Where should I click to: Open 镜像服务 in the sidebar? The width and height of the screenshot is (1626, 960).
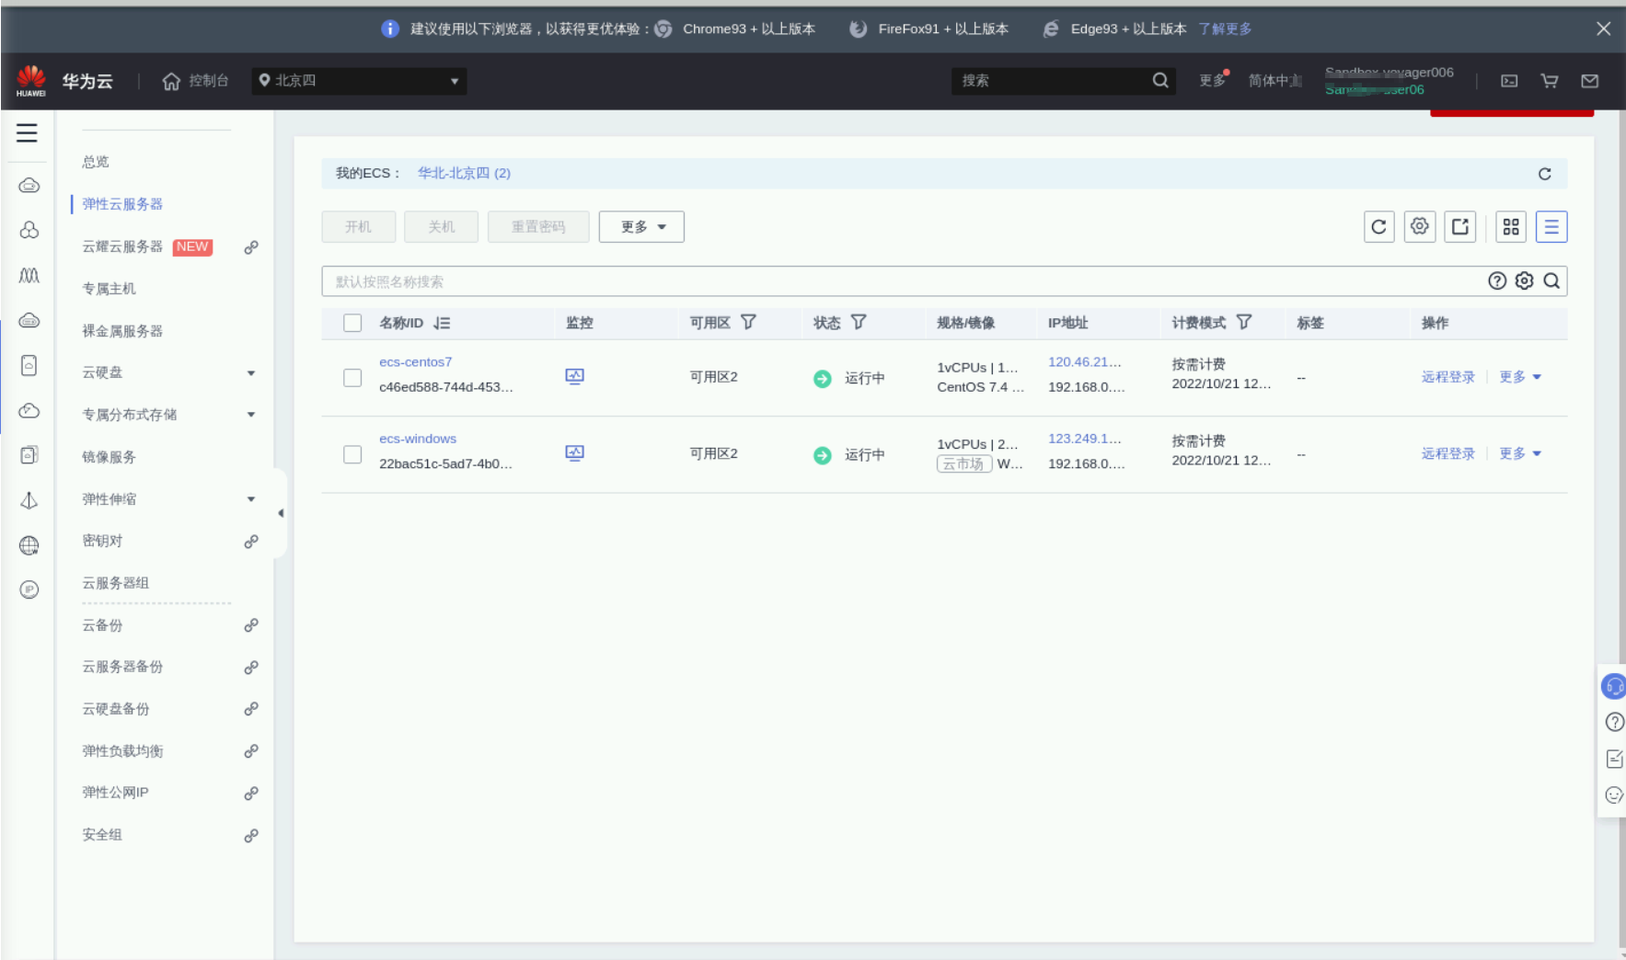[x=109, y=457]
